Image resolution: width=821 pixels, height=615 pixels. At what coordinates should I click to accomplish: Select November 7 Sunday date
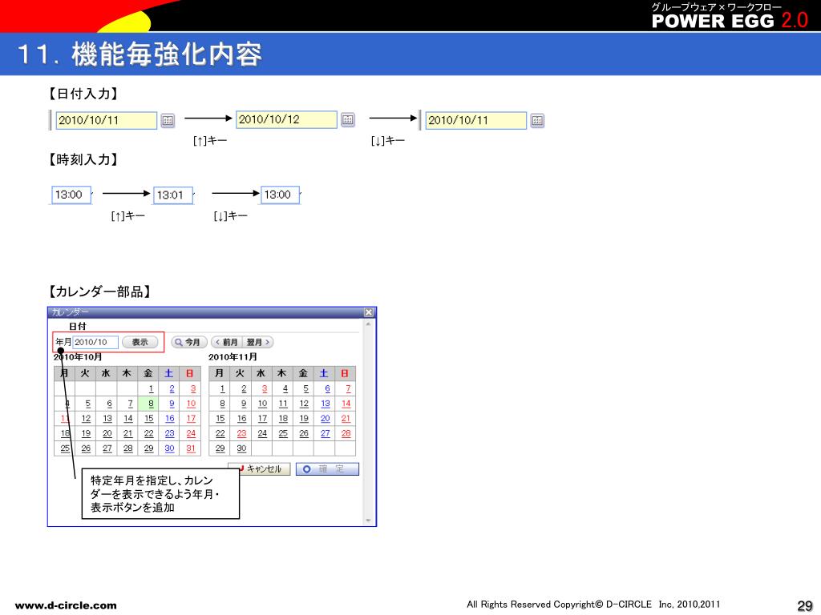coord(348,388)
